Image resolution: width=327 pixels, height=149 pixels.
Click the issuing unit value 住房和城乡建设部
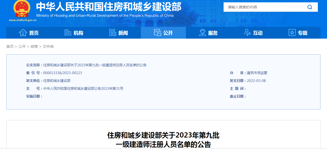pos(57,81)
